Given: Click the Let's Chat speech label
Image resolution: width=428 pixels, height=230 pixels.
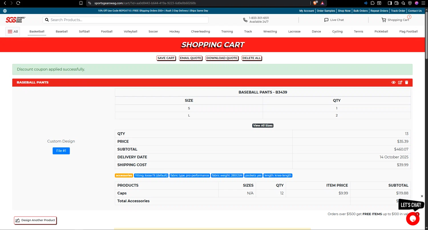Looking at the screenshot, I should tap(411, 205).
